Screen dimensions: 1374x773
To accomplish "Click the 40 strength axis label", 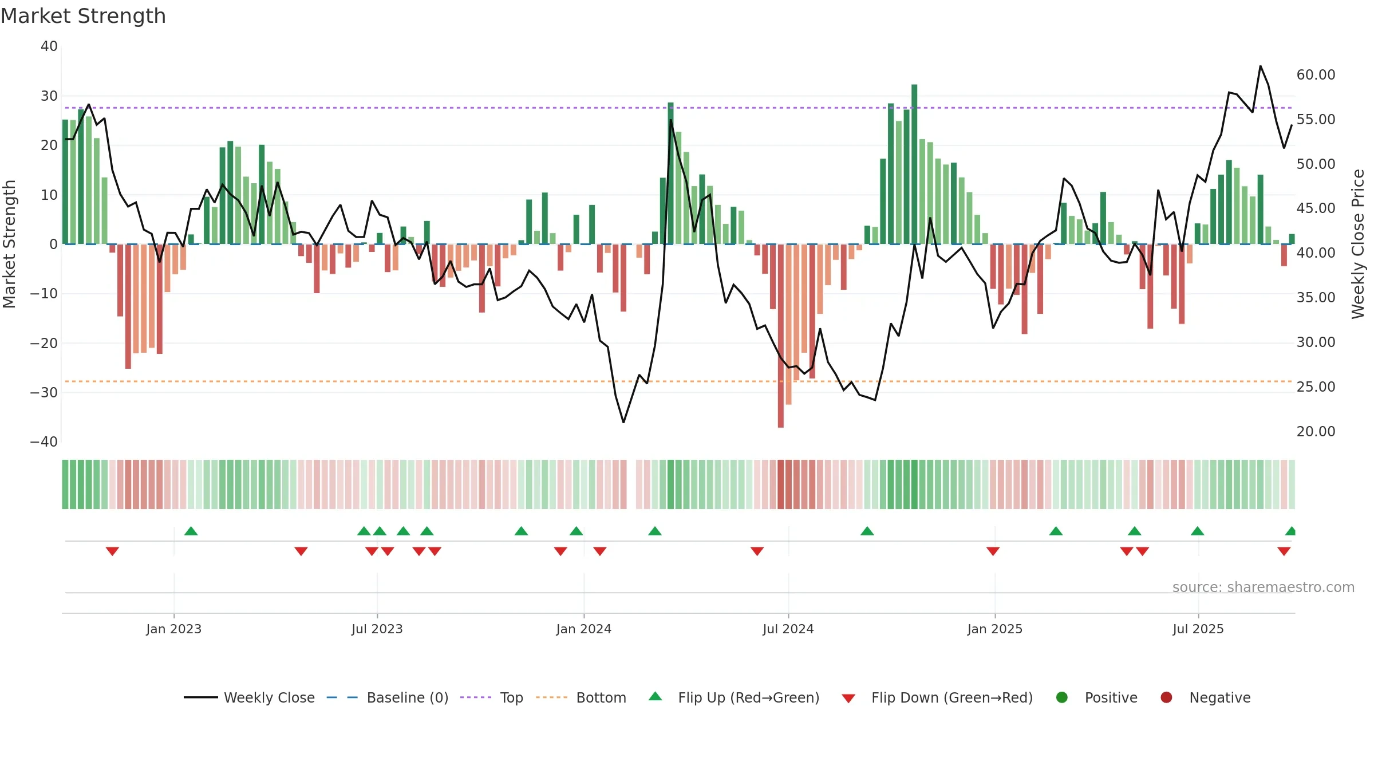I will point(49,46).
